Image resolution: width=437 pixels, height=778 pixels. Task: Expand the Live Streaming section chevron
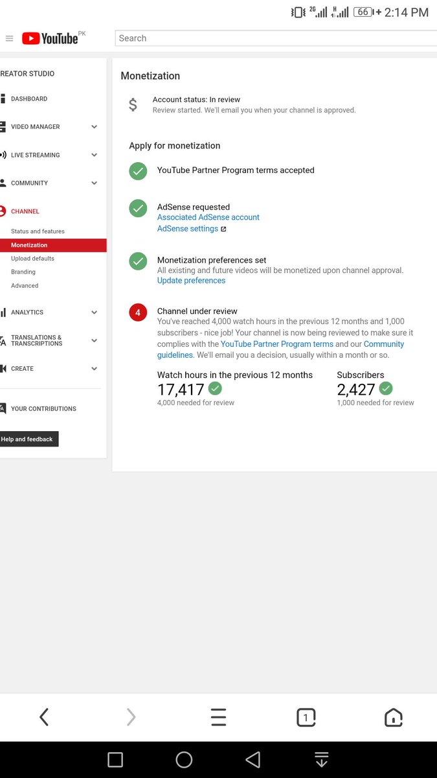95,155
